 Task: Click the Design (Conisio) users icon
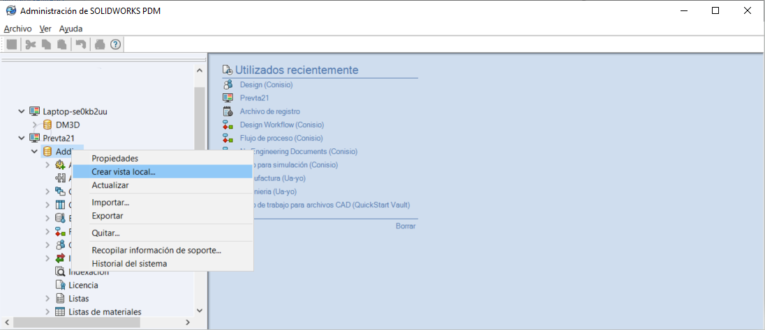click(228, 85)
